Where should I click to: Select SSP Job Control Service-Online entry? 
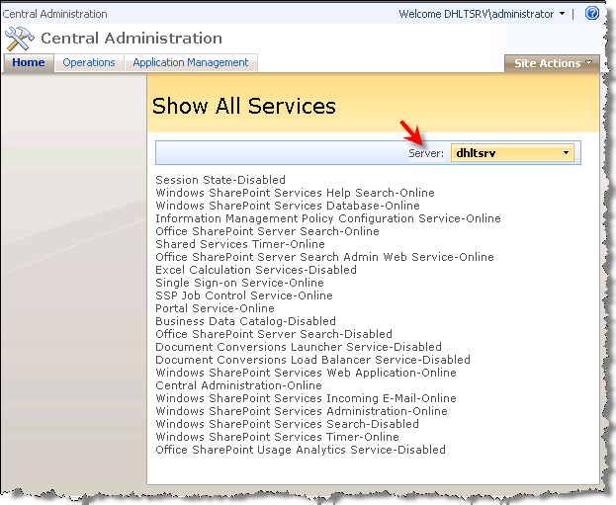click(244, 295)
